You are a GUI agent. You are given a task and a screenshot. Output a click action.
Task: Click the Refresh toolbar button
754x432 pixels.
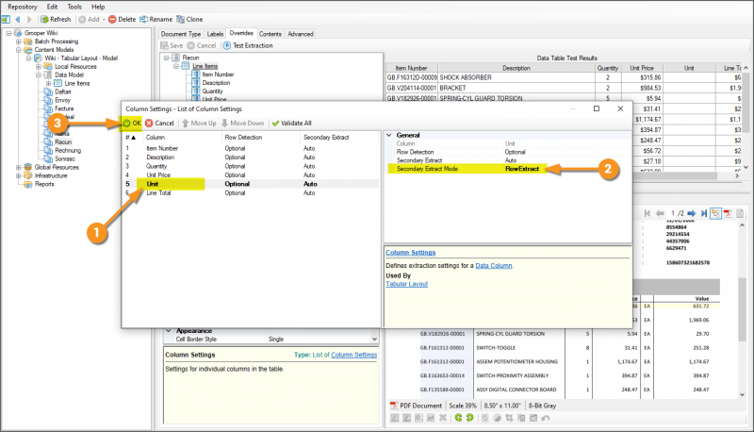tap(55, 19)
